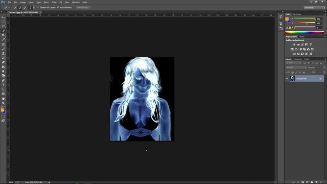Open the Layers panel menu
327x184 pixels.
325,59
